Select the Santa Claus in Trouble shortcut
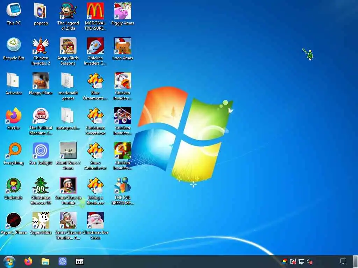Image resolution: width=358 pixels, height=268 pixels. click(68, 191)
